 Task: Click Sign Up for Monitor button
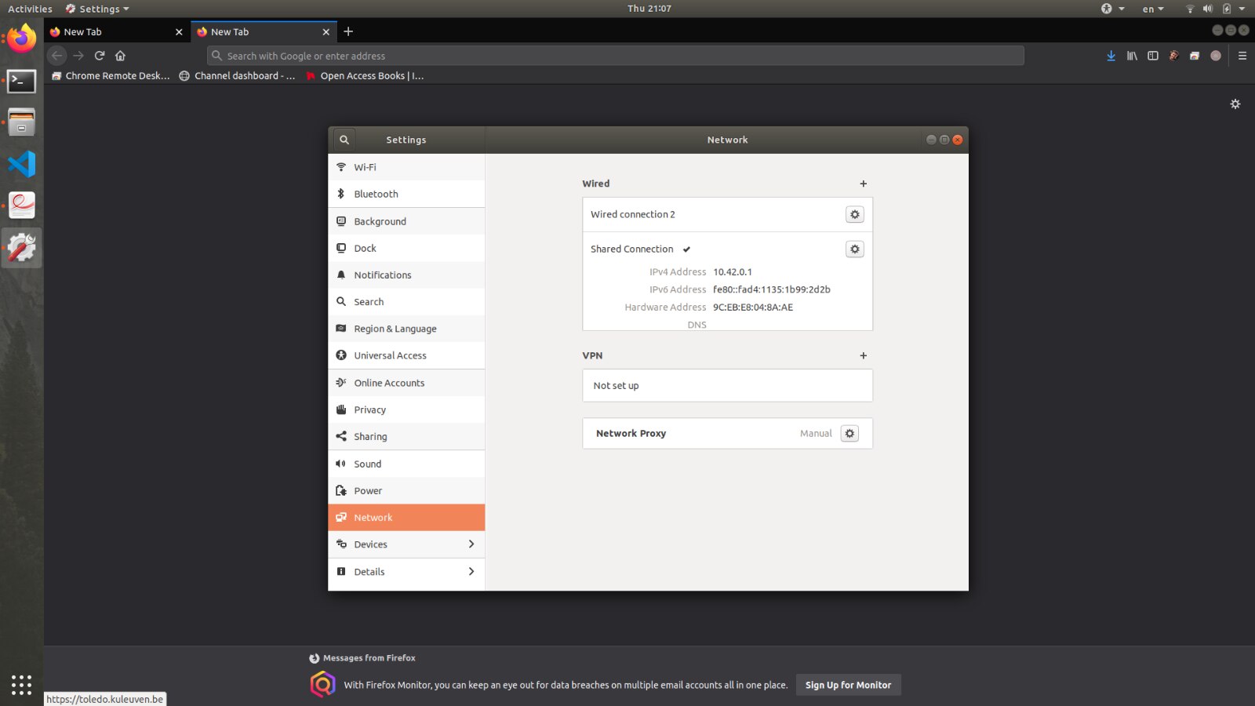848,685
